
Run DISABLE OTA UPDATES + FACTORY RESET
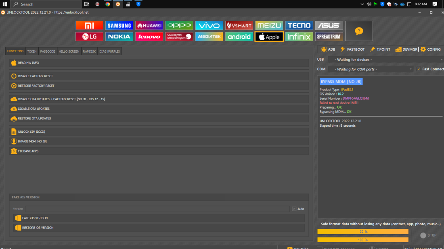(x=159, y=99)
